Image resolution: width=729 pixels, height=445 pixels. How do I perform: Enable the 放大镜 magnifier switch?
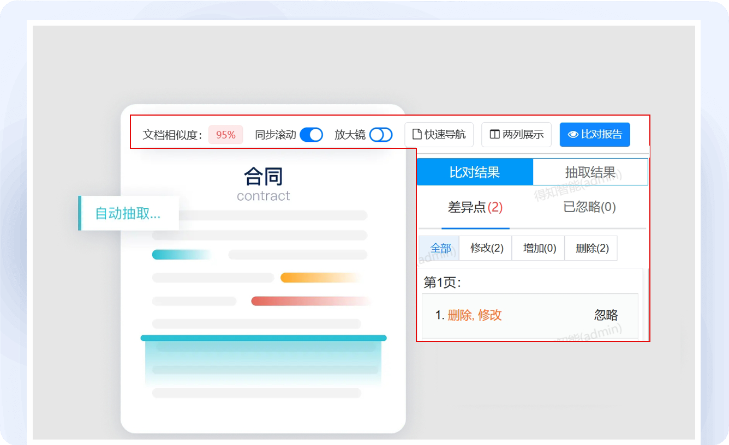point(380,135)
